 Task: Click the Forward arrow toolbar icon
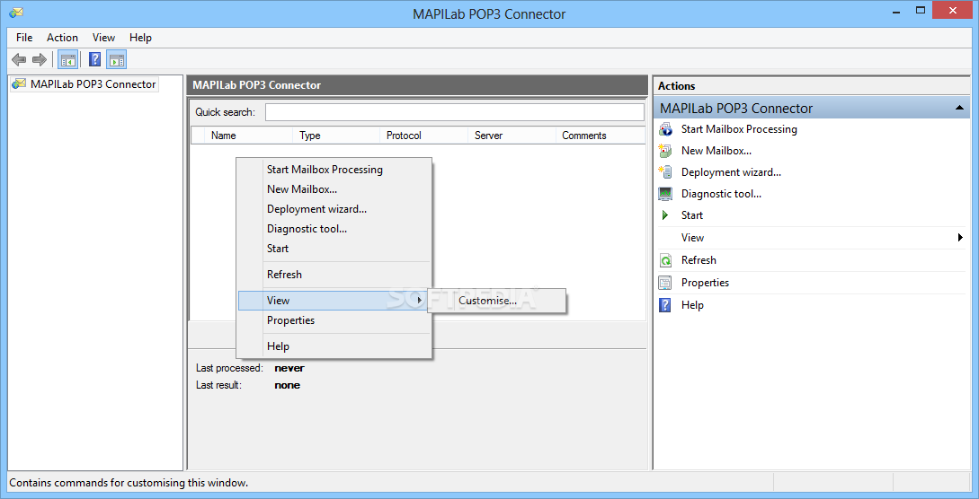40,60
